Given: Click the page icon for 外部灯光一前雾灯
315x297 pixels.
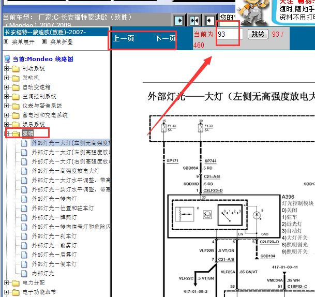Looking at the screenshot, I should point(24,245).
